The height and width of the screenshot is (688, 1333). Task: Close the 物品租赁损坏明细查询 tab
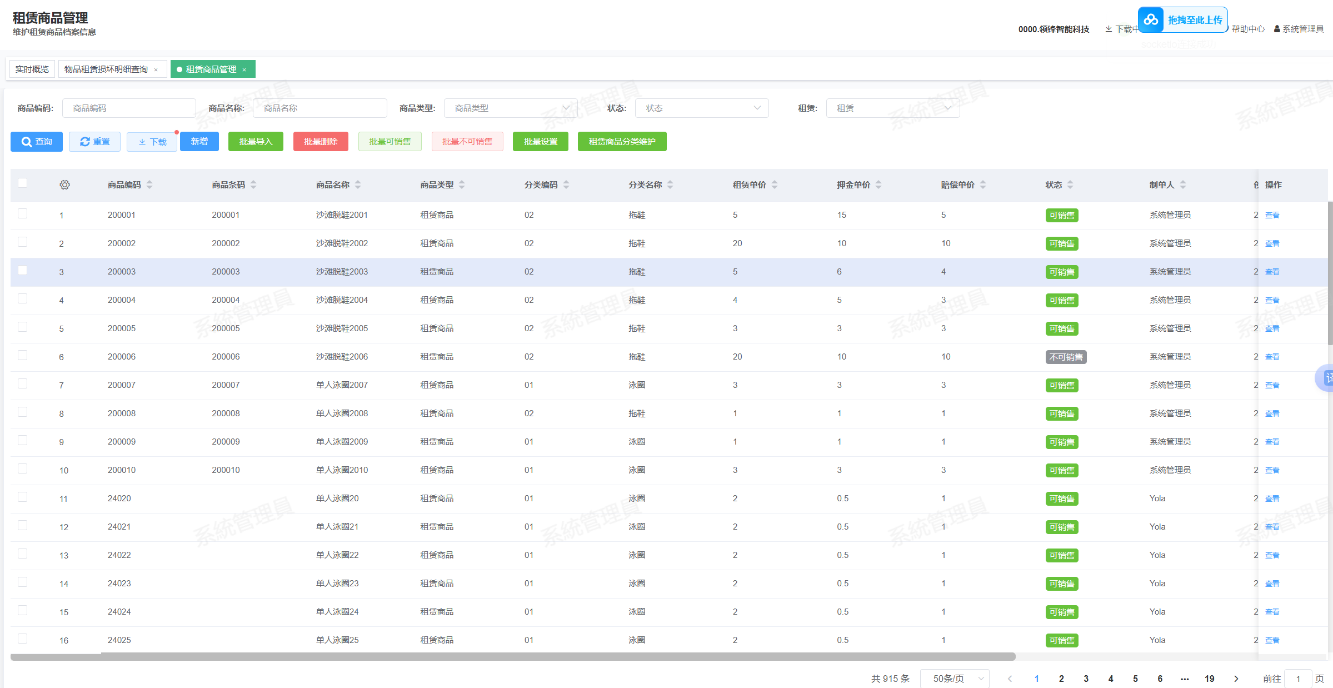(156, 69)
